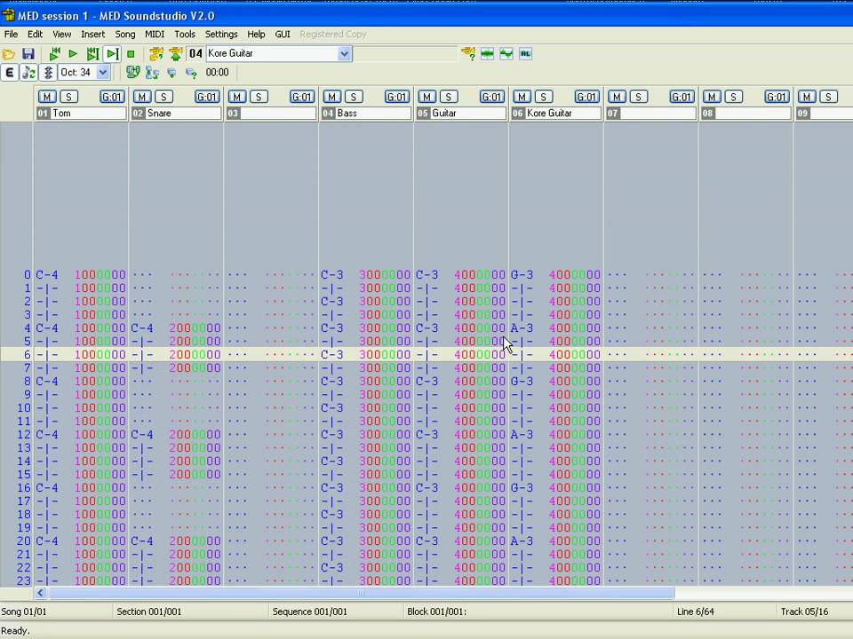Click the network computers icon

(152, 72)
